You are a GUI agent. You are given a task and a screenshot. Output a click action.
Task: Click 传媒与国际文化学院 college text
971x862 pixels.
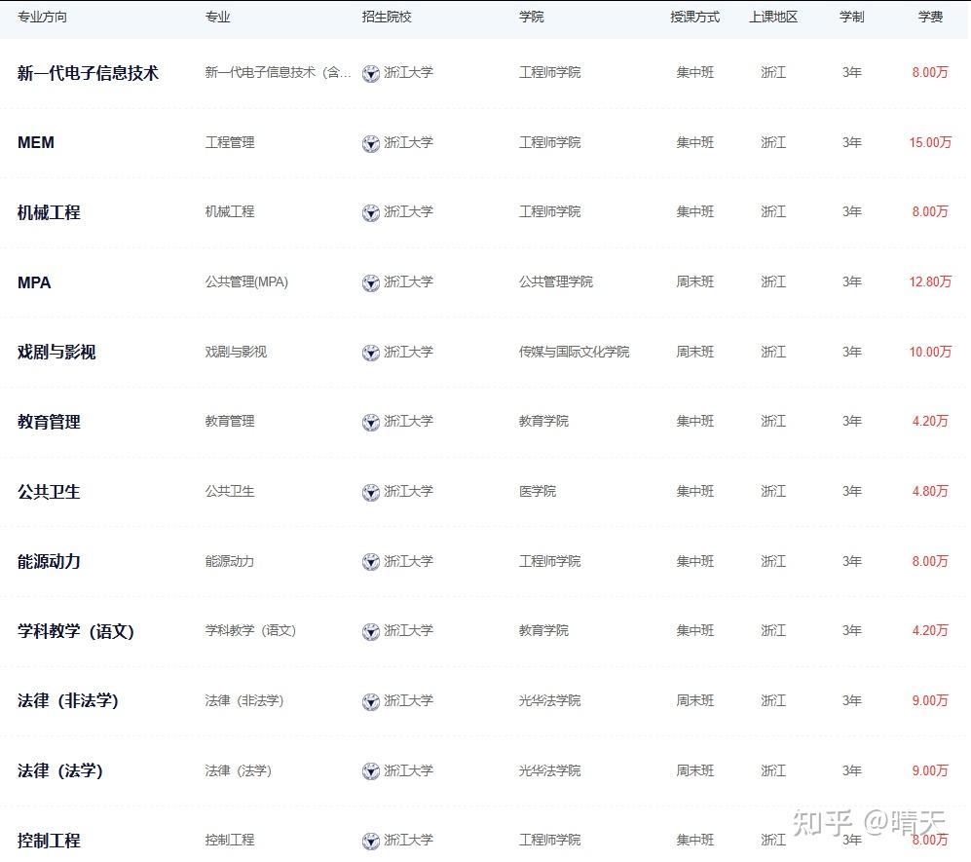pyautogui.click(x=574, y=352)
